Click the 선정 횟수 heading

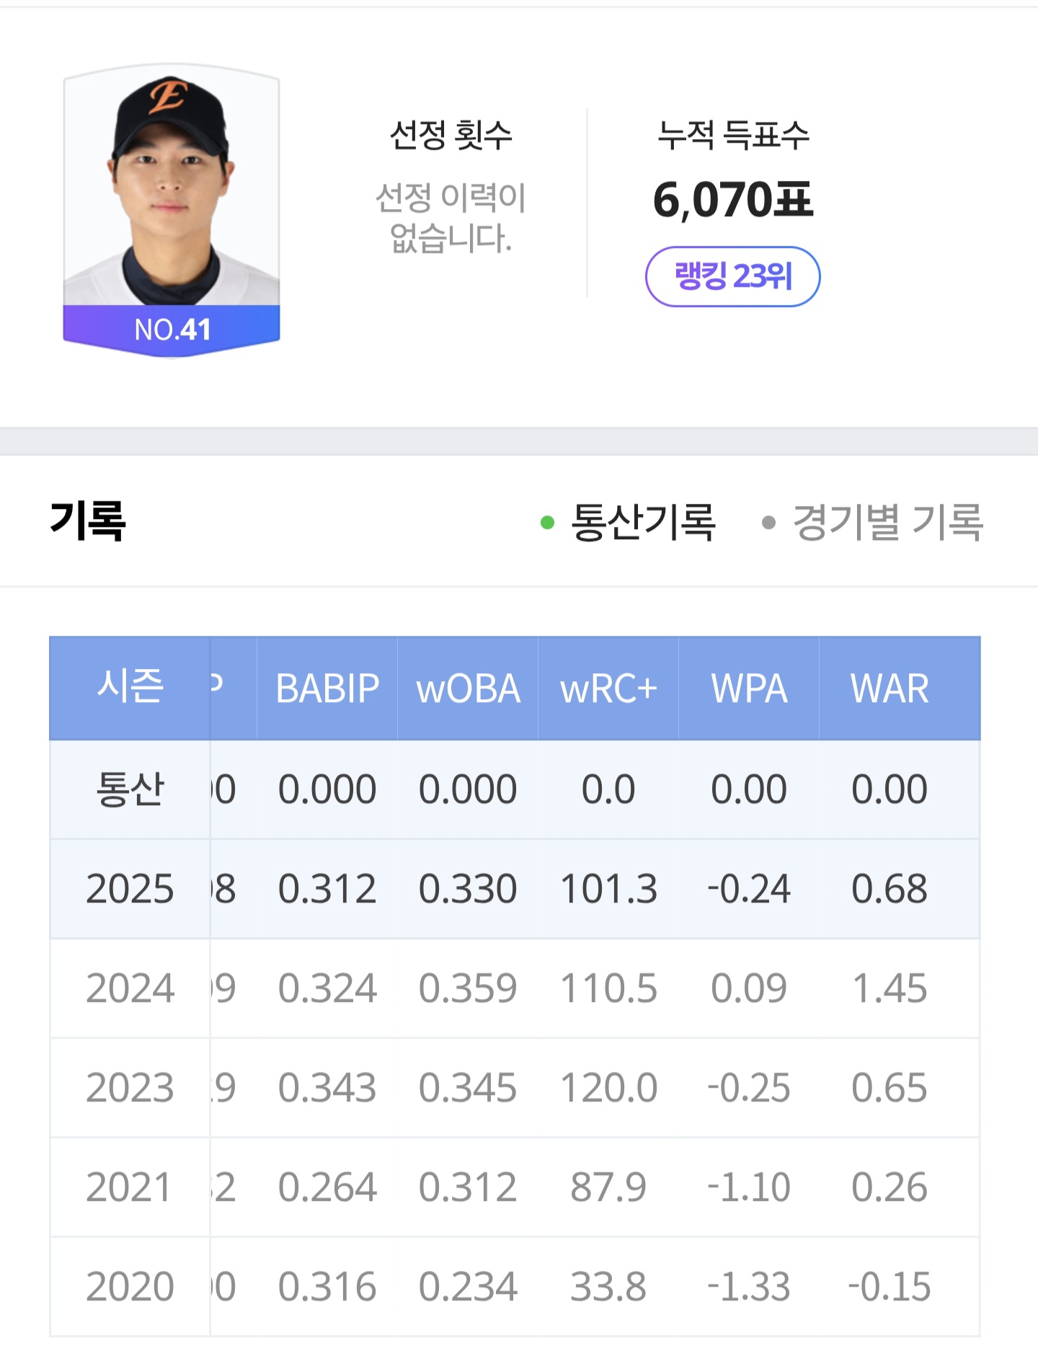click(451, 135)
